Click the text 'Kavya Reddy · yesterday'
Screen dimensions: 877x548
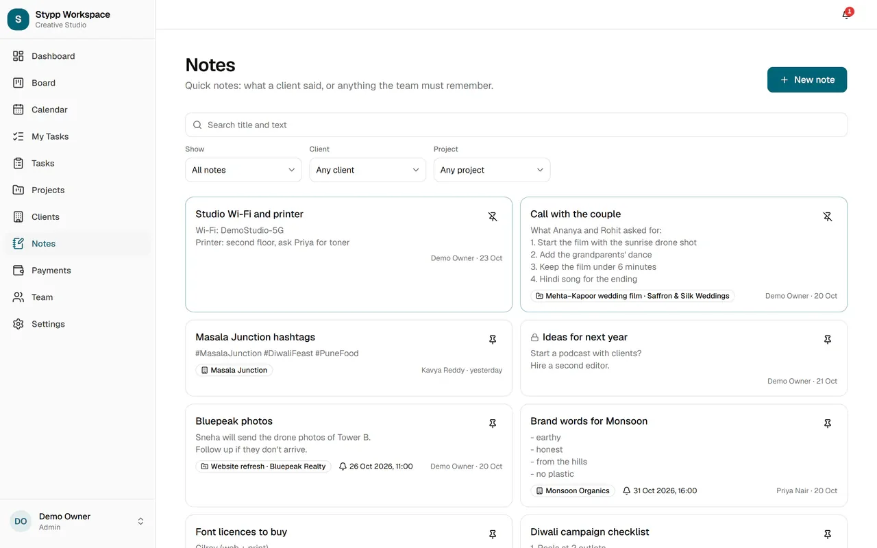click(x=462, y=370)
